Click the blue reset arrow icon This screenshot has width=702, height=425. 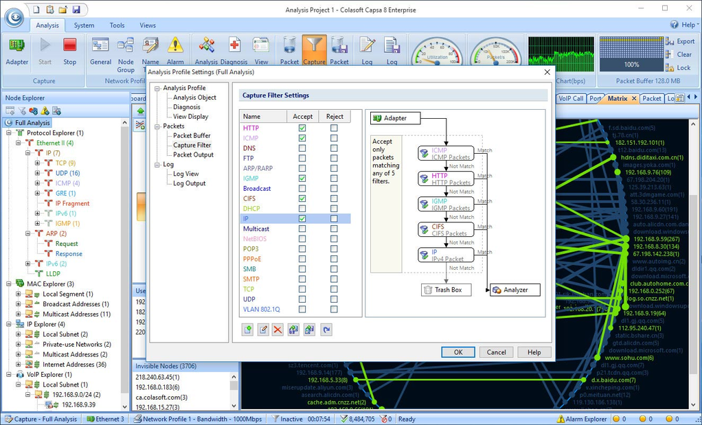pyautogui.click(x=326, y=330)
